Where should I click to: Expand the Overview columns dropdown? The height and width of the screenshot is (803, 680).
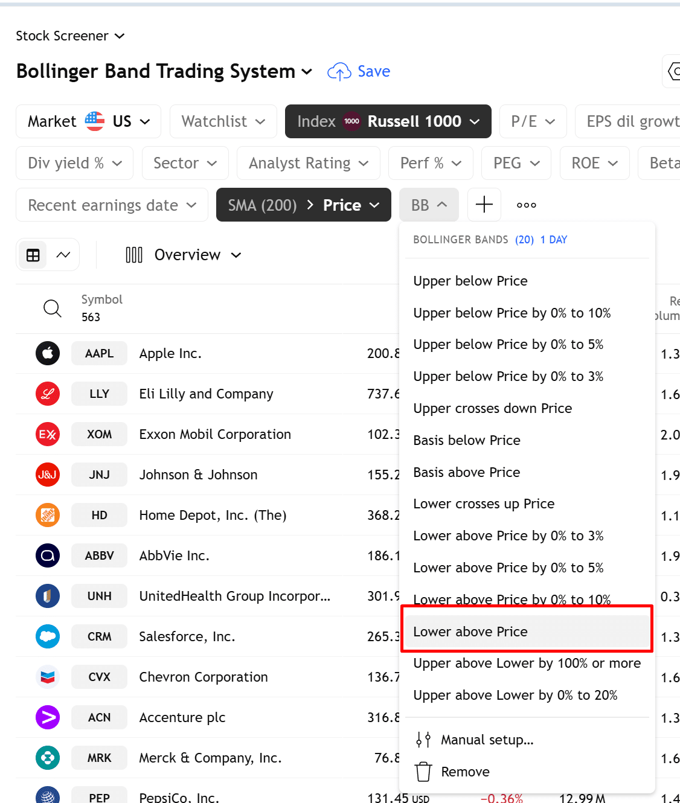pos(197,255)
